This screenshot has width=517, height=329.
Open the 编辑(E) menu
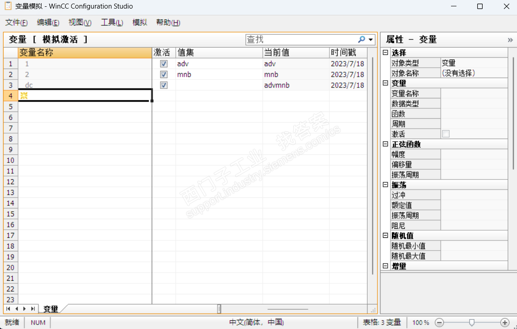pos(48,23)
